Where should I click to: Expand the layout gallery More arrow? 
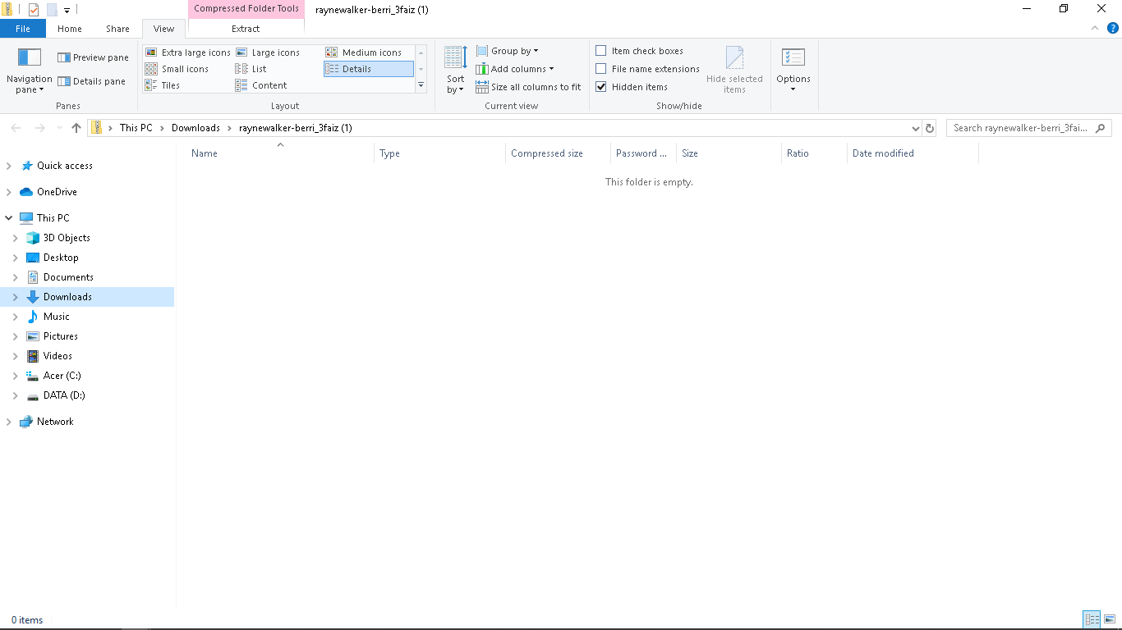[x=421, y=84]
